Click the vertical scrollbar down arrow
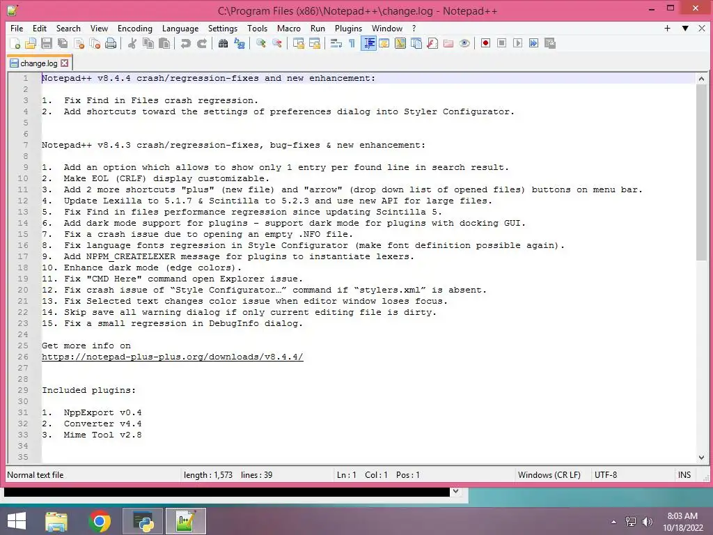The image size is (713, 535). [x=701, y=457]
